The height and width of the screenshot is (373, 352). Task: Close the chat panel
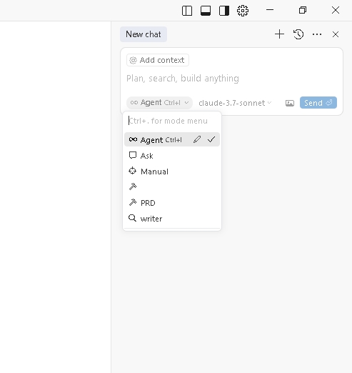click(336, 34)
